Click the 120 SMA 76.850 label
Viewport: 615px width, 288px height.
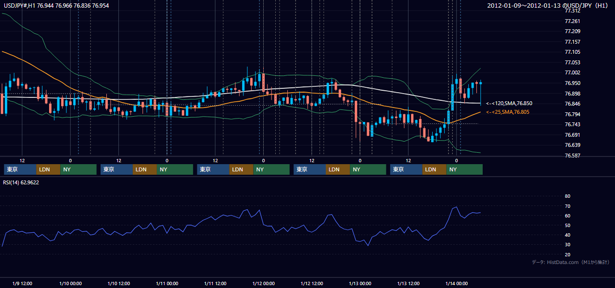(509, 103)
